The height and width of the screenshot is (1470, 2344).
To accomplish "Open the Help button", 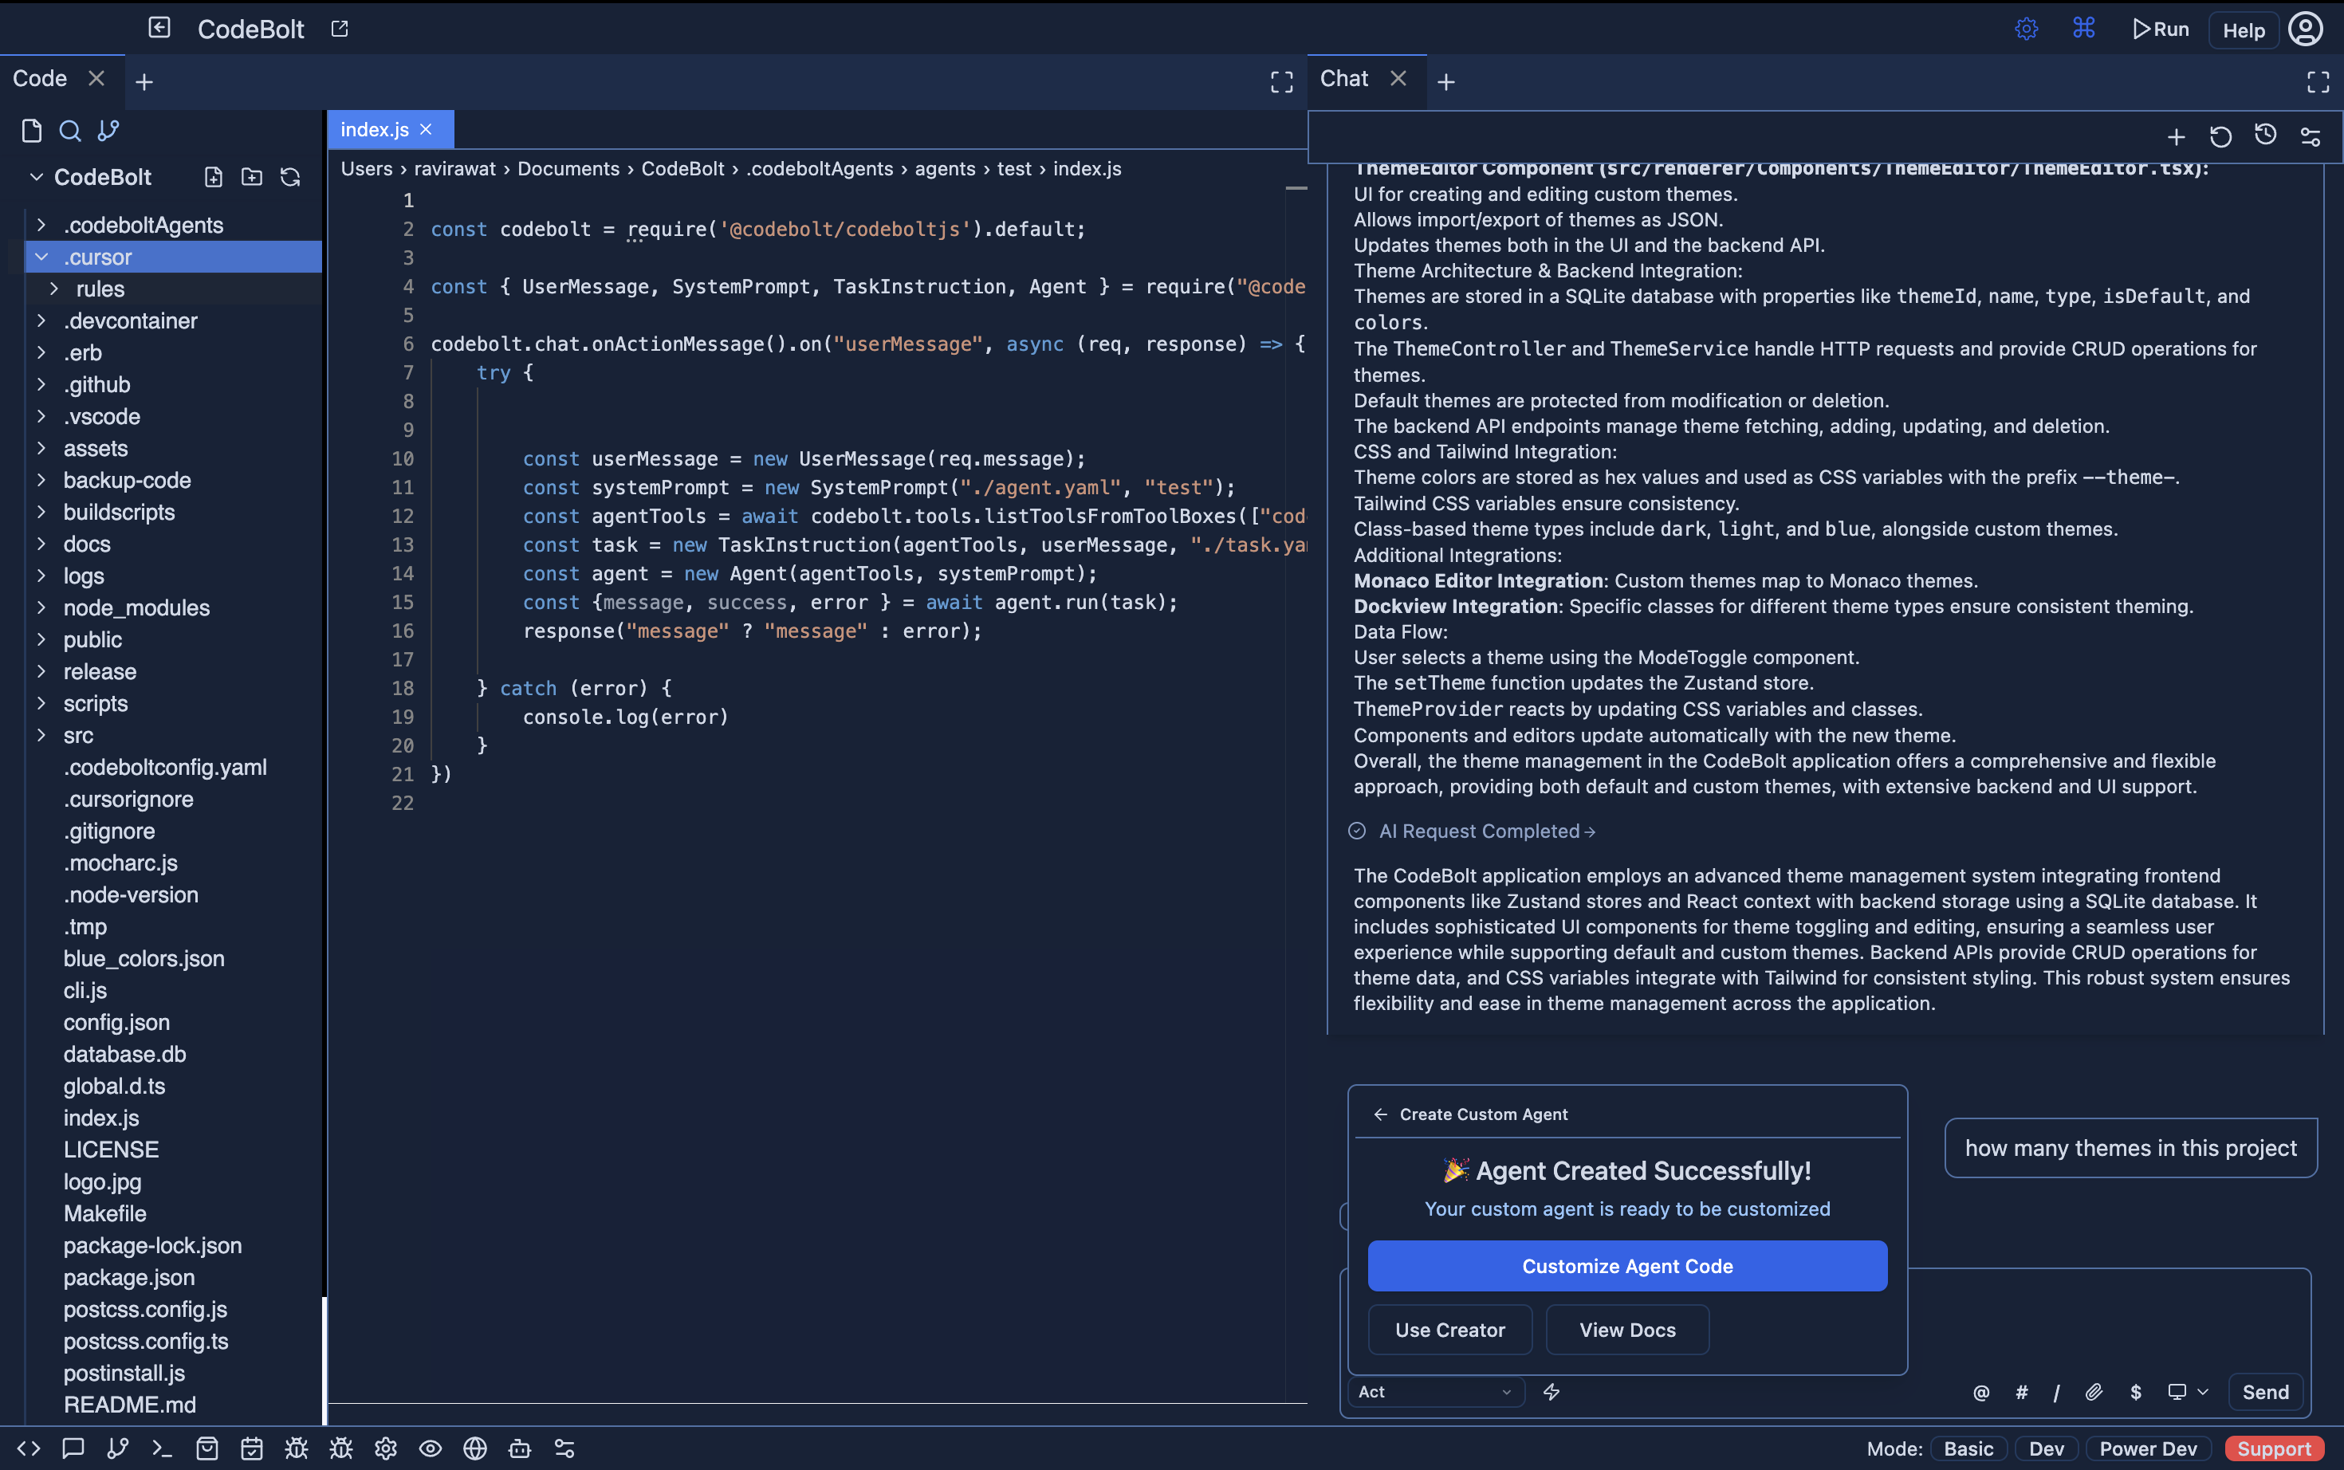I will [2244, 30].
